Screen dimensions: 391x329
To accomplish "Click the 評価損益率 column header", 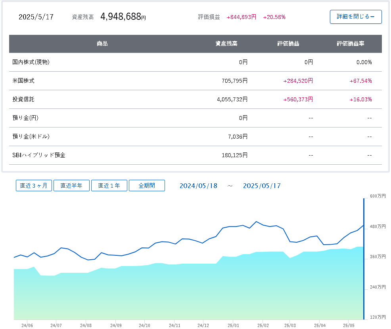I will tap(350, 44).
